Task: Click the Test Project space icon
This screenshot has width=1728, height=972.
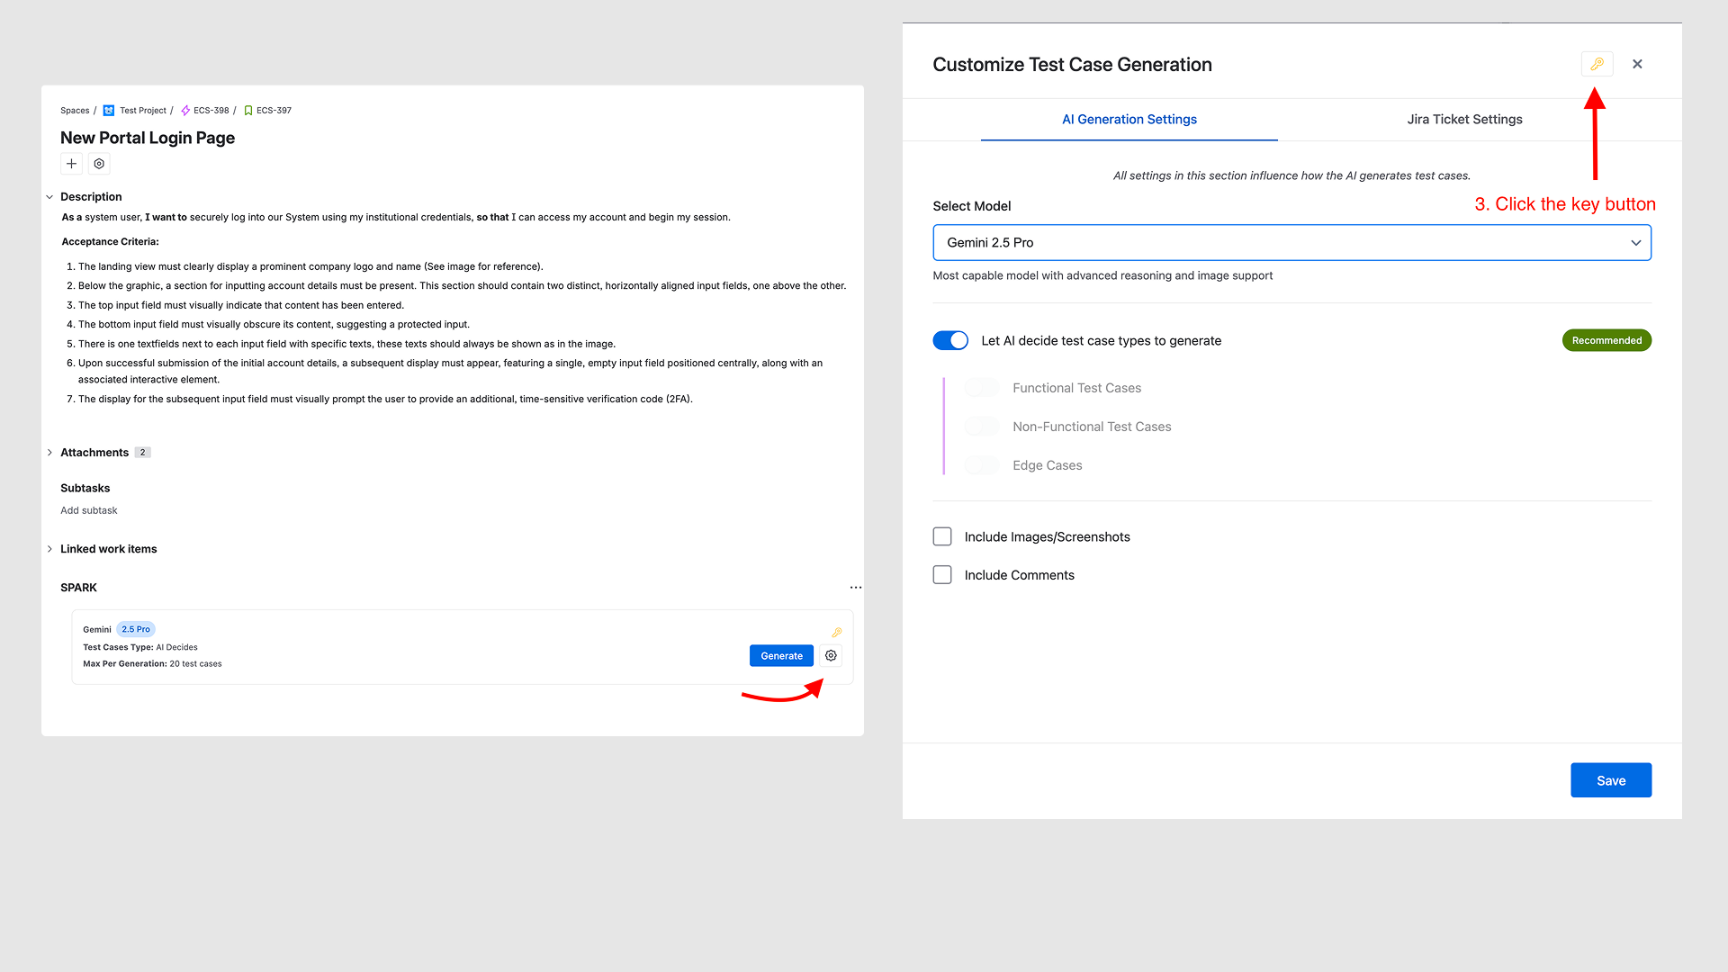Action: point(107,110)
